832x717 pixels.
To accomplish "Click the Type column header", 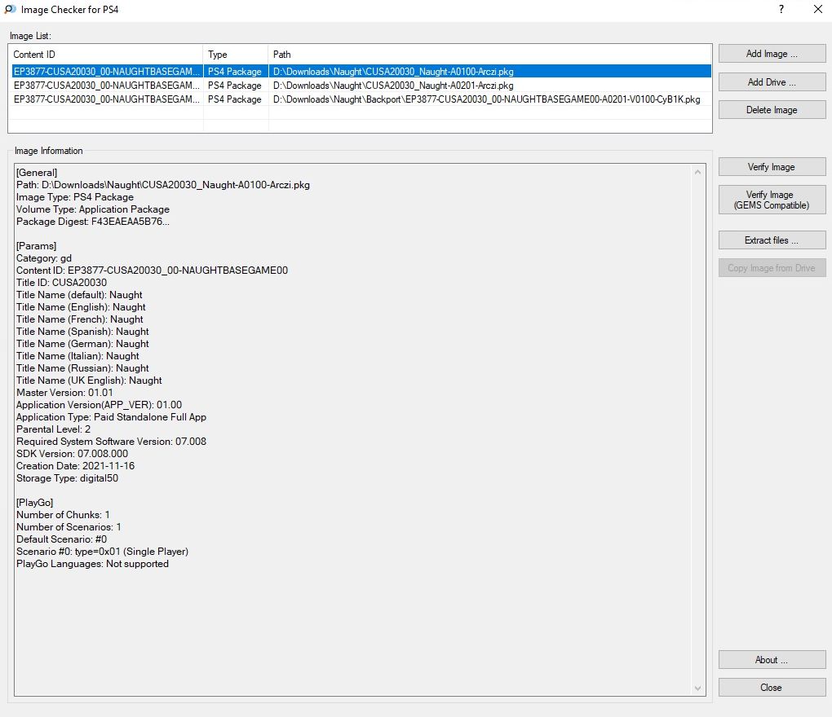I will click(x=236, y=54).
